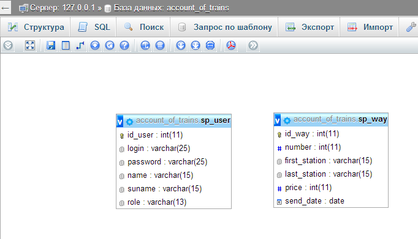Click the send_date : date column row
Viewport: 418px width, 239px height.
[331, 201]
